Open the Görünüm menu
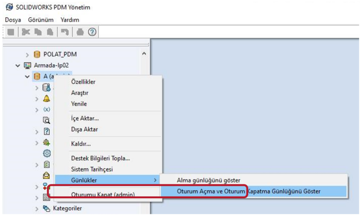The height and width of the screenshot is (216, 361). coord(40,20)
